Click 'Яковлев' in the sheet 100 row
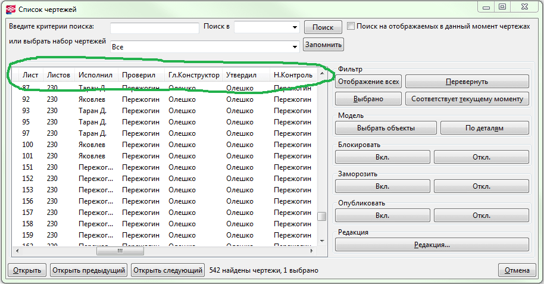 [92, 145]
